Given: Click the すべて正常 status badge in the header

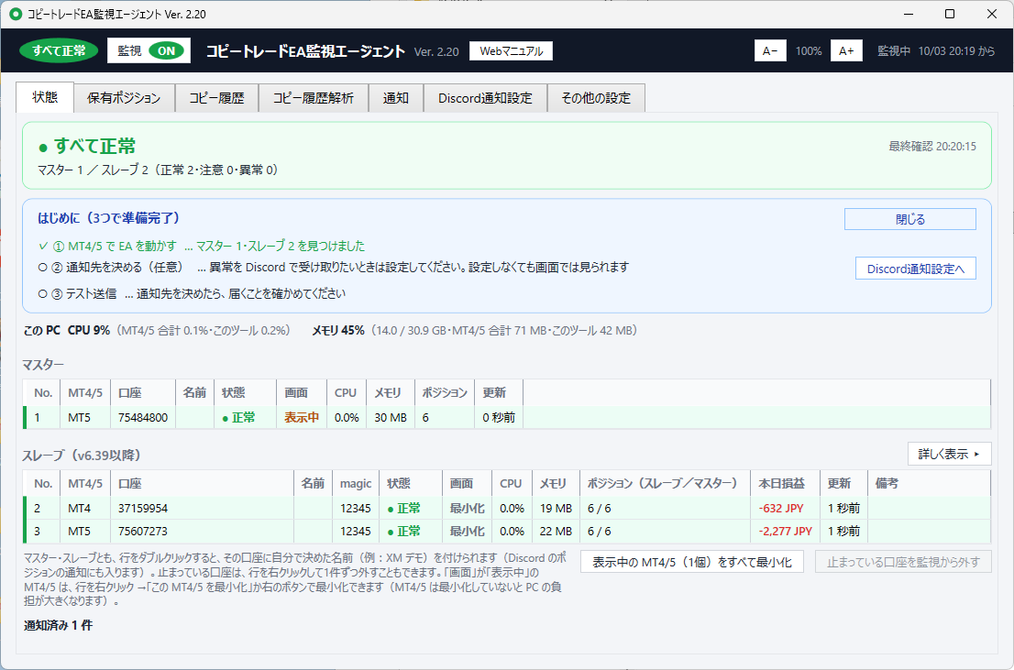Looking at the screenshot, I should 59,51.
